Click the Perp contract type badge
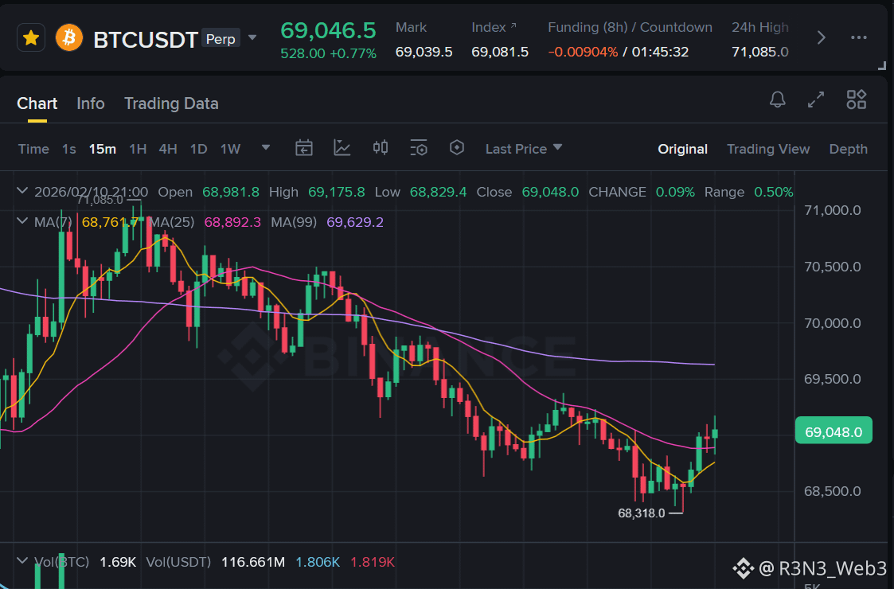This screenshot has width=894, height=589. (x=221, y=38)
